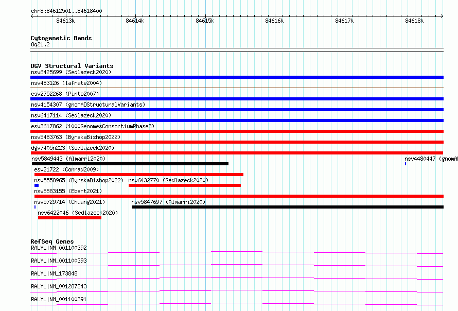Screen dimensions: 458x311
Task: Select the black bar under nsv5849443
Action: coord(130,164)
